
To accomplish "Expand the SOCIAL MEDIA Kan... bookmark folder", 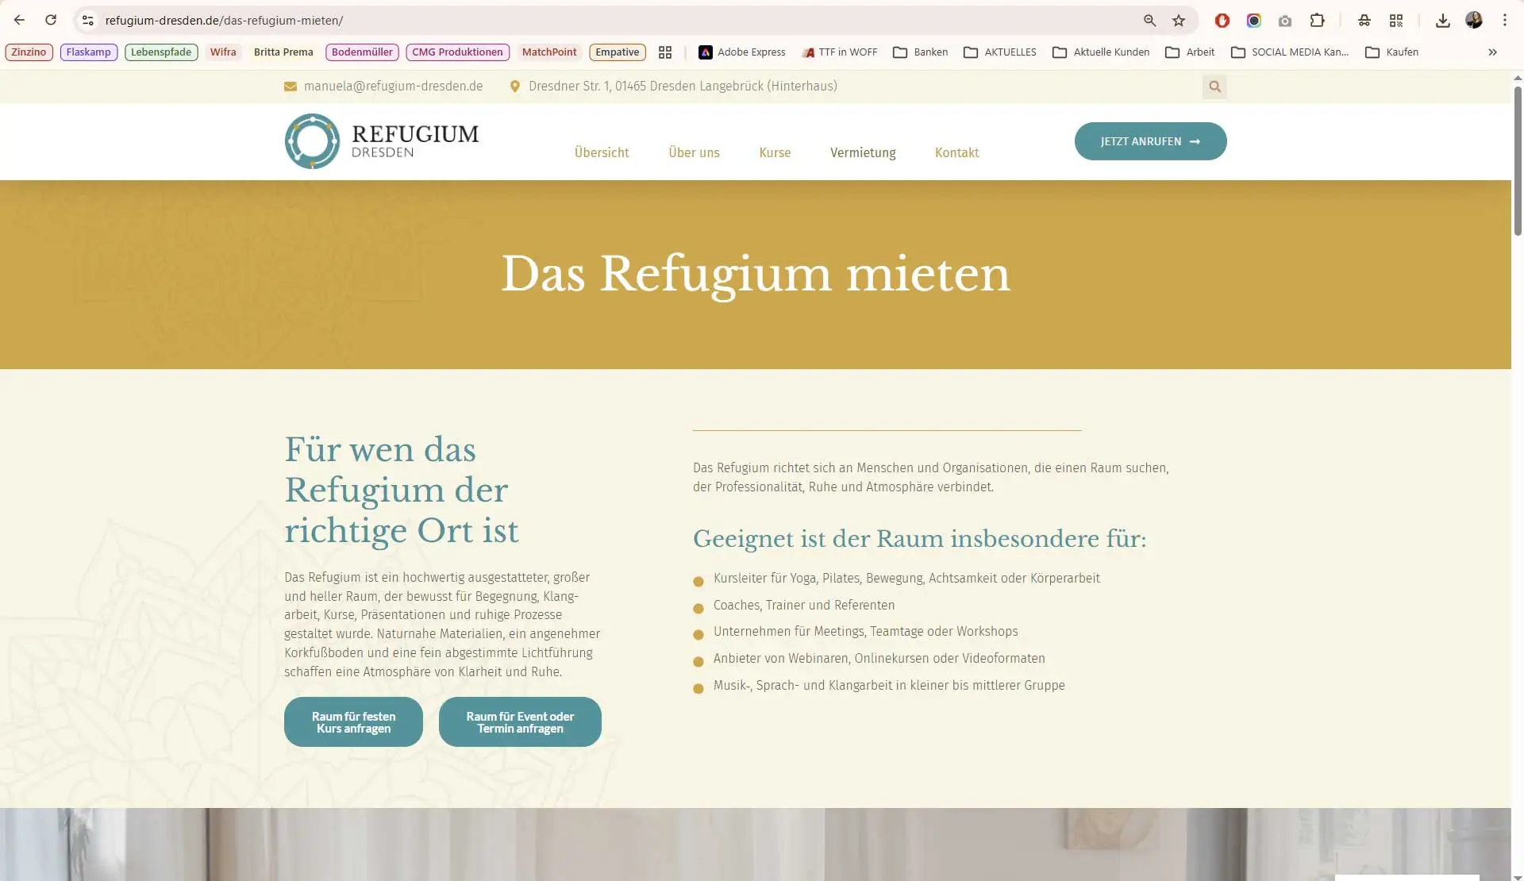I will pyautogui.click(x=1290, y=52).
